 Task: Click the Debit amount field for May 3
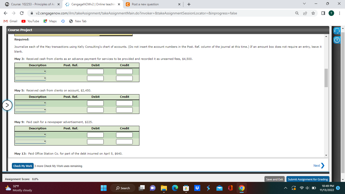pyautogui.click(x=95, y=71)
